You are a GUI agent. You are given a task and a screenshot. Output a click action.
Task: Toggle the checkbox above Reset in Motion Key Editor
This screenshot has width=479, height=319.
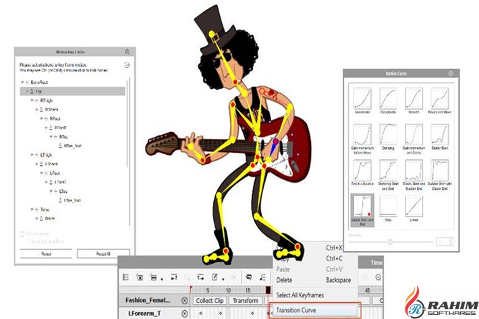tap(22, 234)
